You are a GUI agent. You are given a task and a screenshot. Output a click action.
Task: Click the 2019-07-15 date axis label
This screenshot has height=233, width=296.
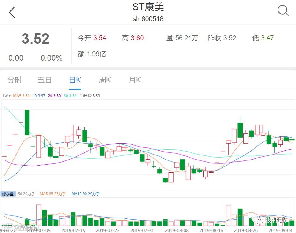pyautogui.click(x=73, y=231)
